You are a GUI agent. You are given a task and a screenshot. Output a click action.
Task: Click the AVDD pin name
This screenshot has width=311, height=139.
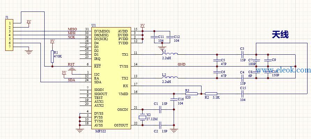(123, 31)
